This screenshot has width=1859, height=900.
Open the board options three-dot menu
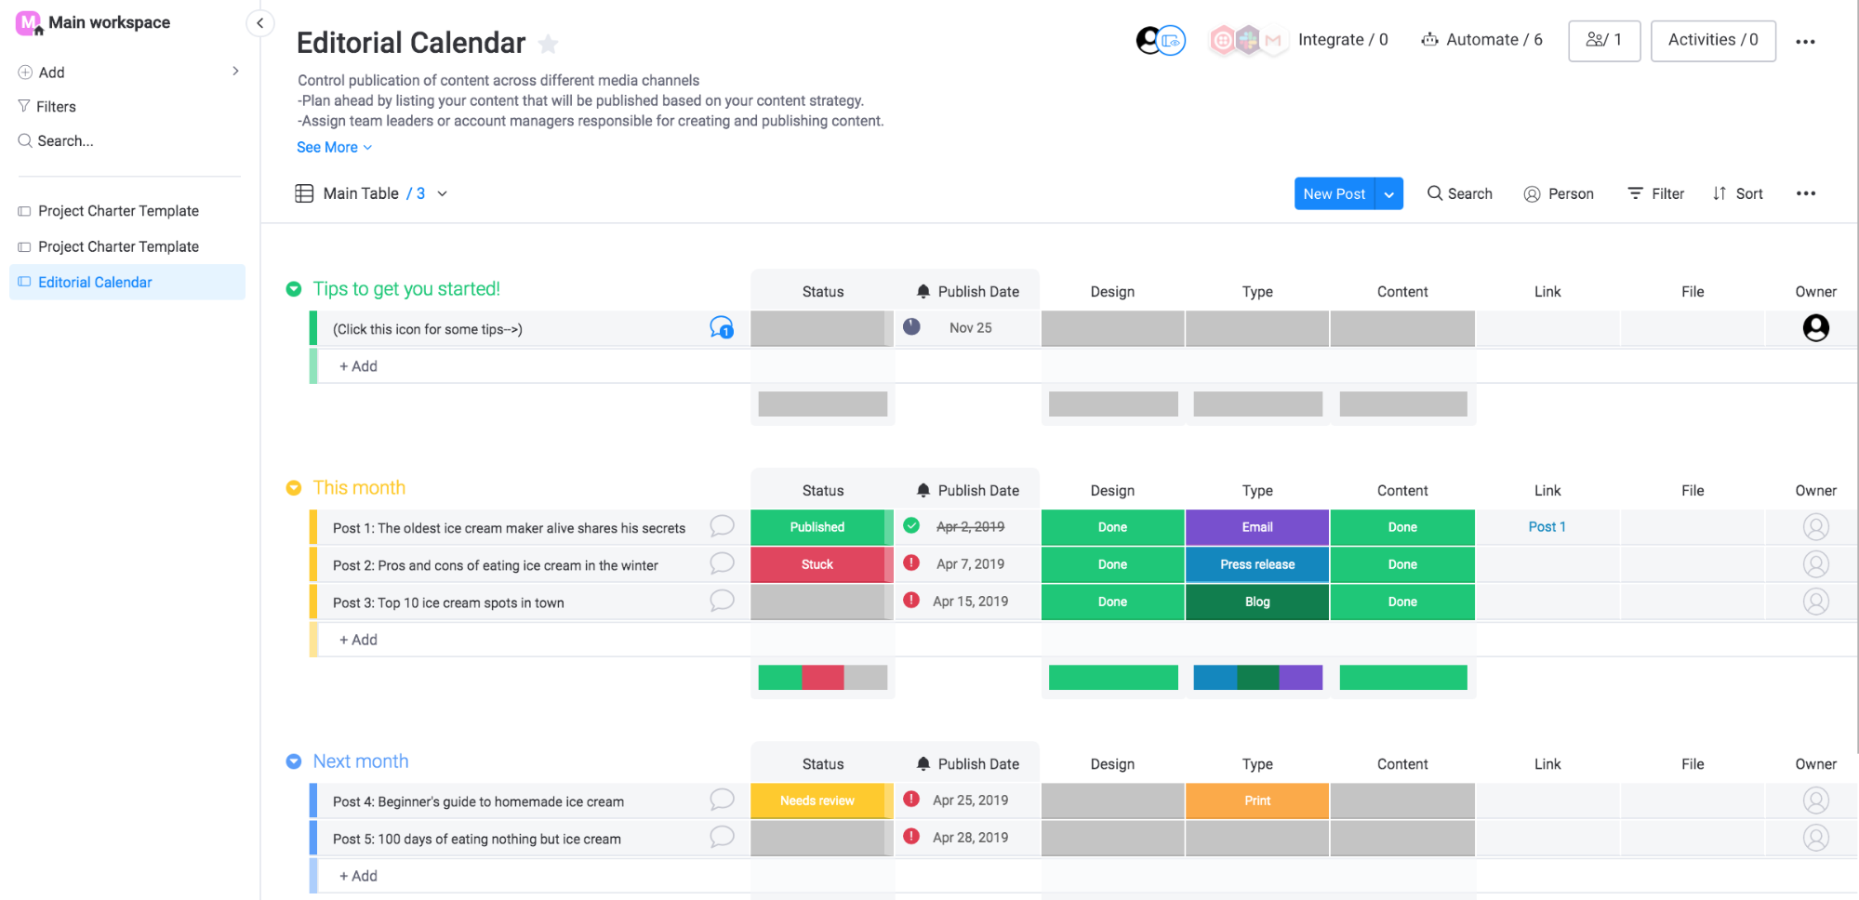1806,40
